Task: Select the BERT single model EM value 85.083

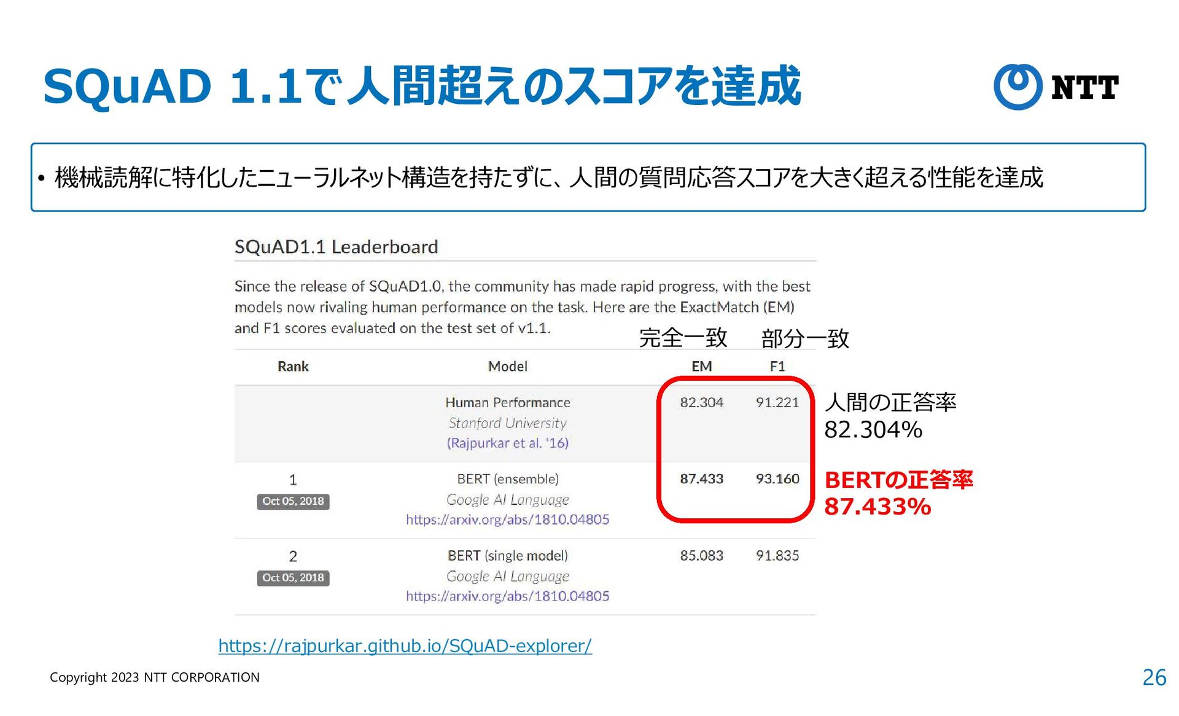Action: tap(701, 555)
